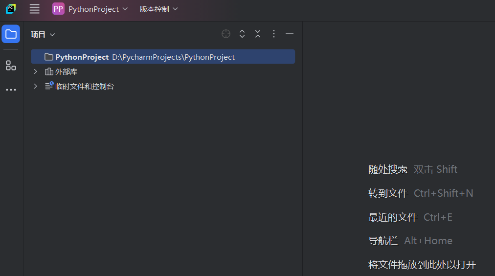Open the Structure tool window icon

coord(11,66)
